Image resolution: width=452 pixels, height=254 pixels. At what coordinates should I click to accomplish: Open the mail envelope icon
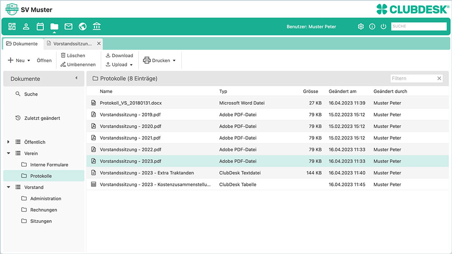68,27
